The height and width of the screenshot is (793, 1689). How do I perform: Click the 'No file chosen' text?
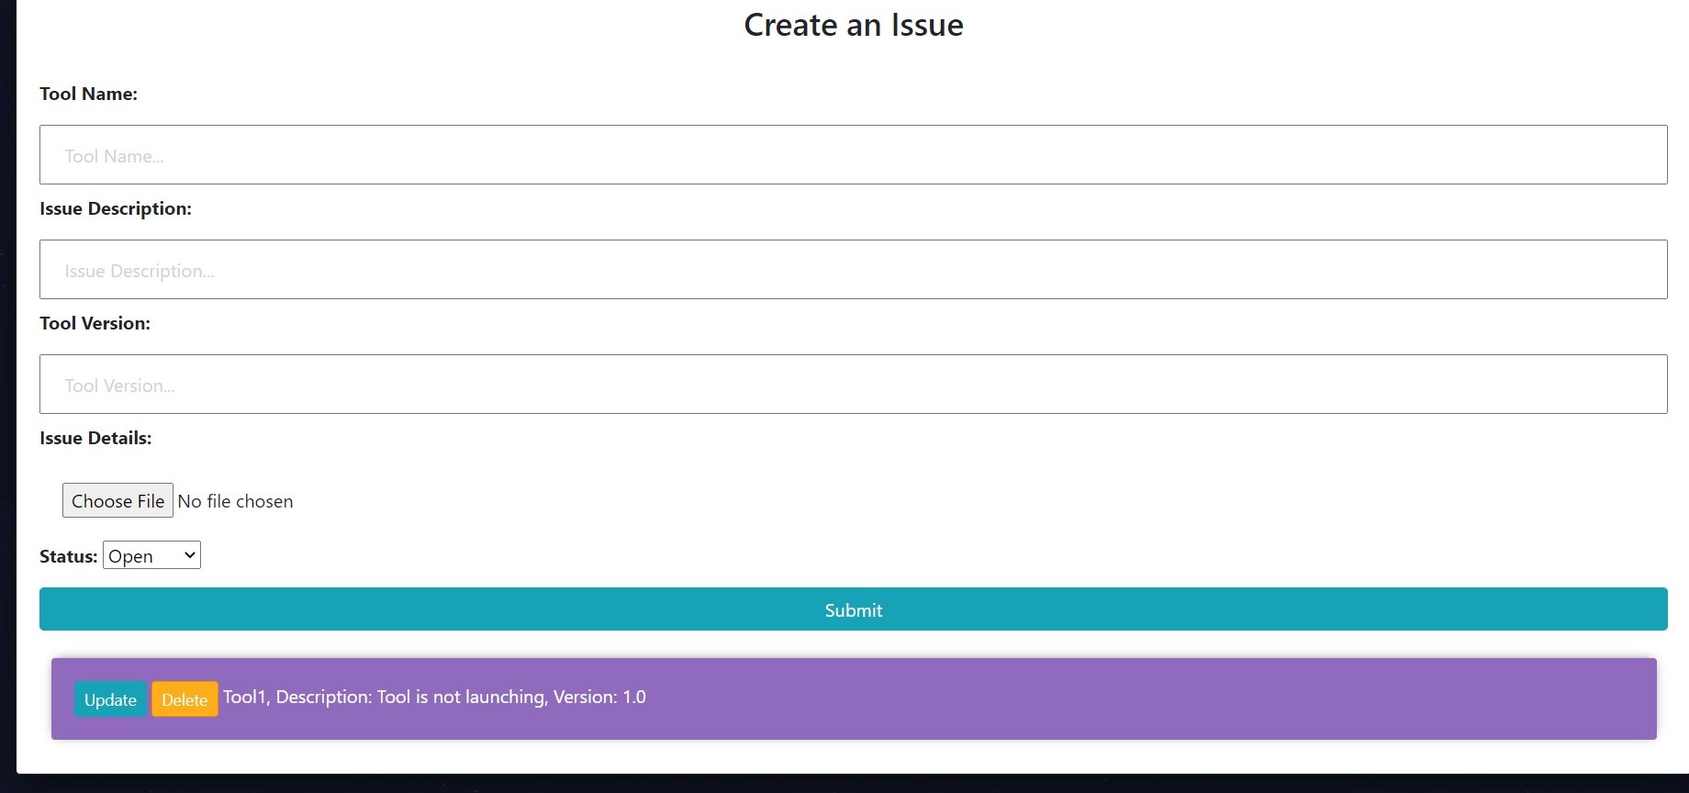235,501
